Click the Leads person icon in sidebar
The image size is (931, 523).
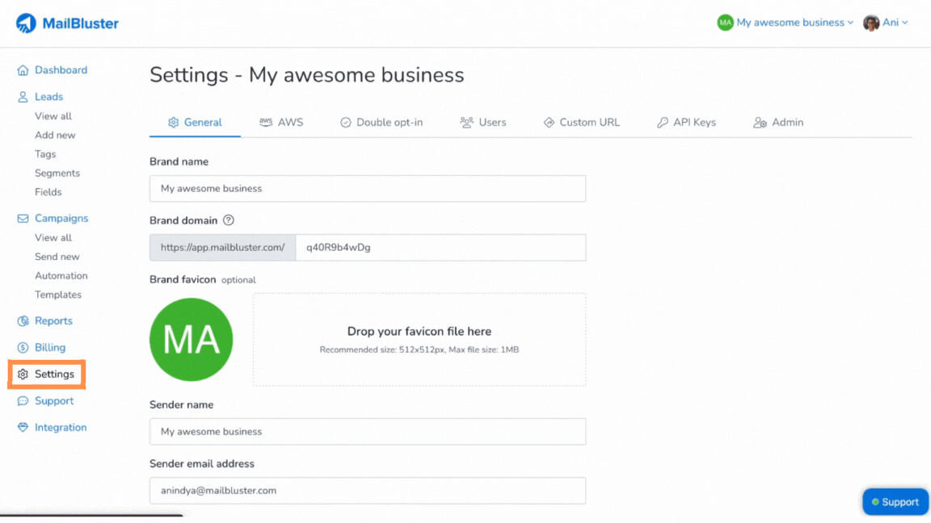click(23, 96)
